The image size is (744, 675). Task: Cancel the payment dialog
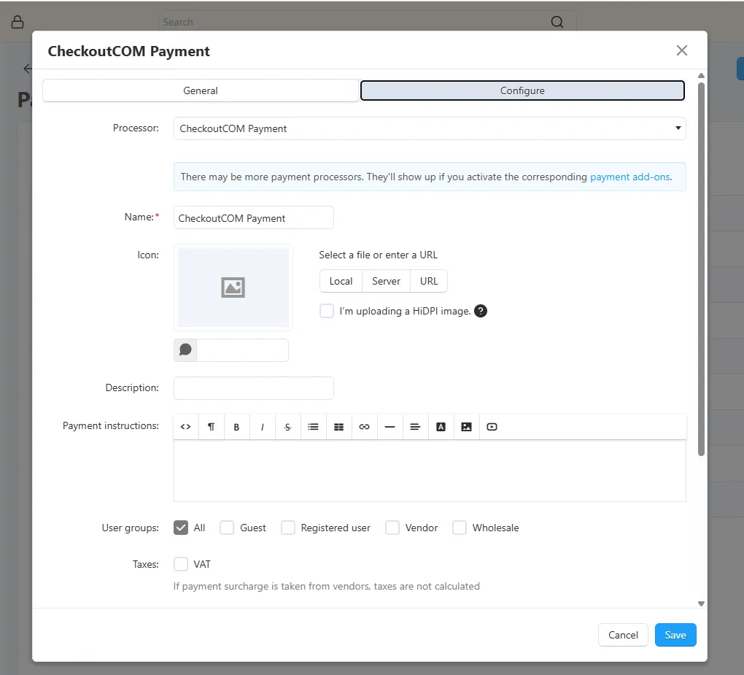tap(623, 635)
